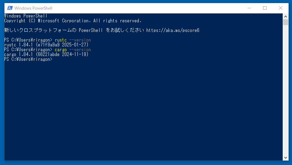Click the rustc 1.84.1 output line
This screenshot has width=292, height=165.
point(46,45)
